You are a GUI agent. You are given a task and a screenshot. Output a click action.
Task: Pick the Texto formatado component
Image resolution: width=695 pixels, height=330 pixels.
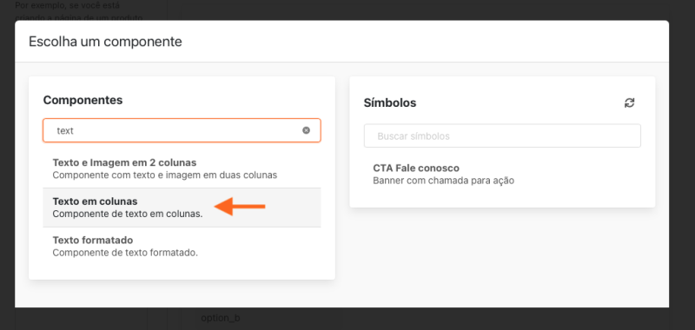[x=182, y=247]
